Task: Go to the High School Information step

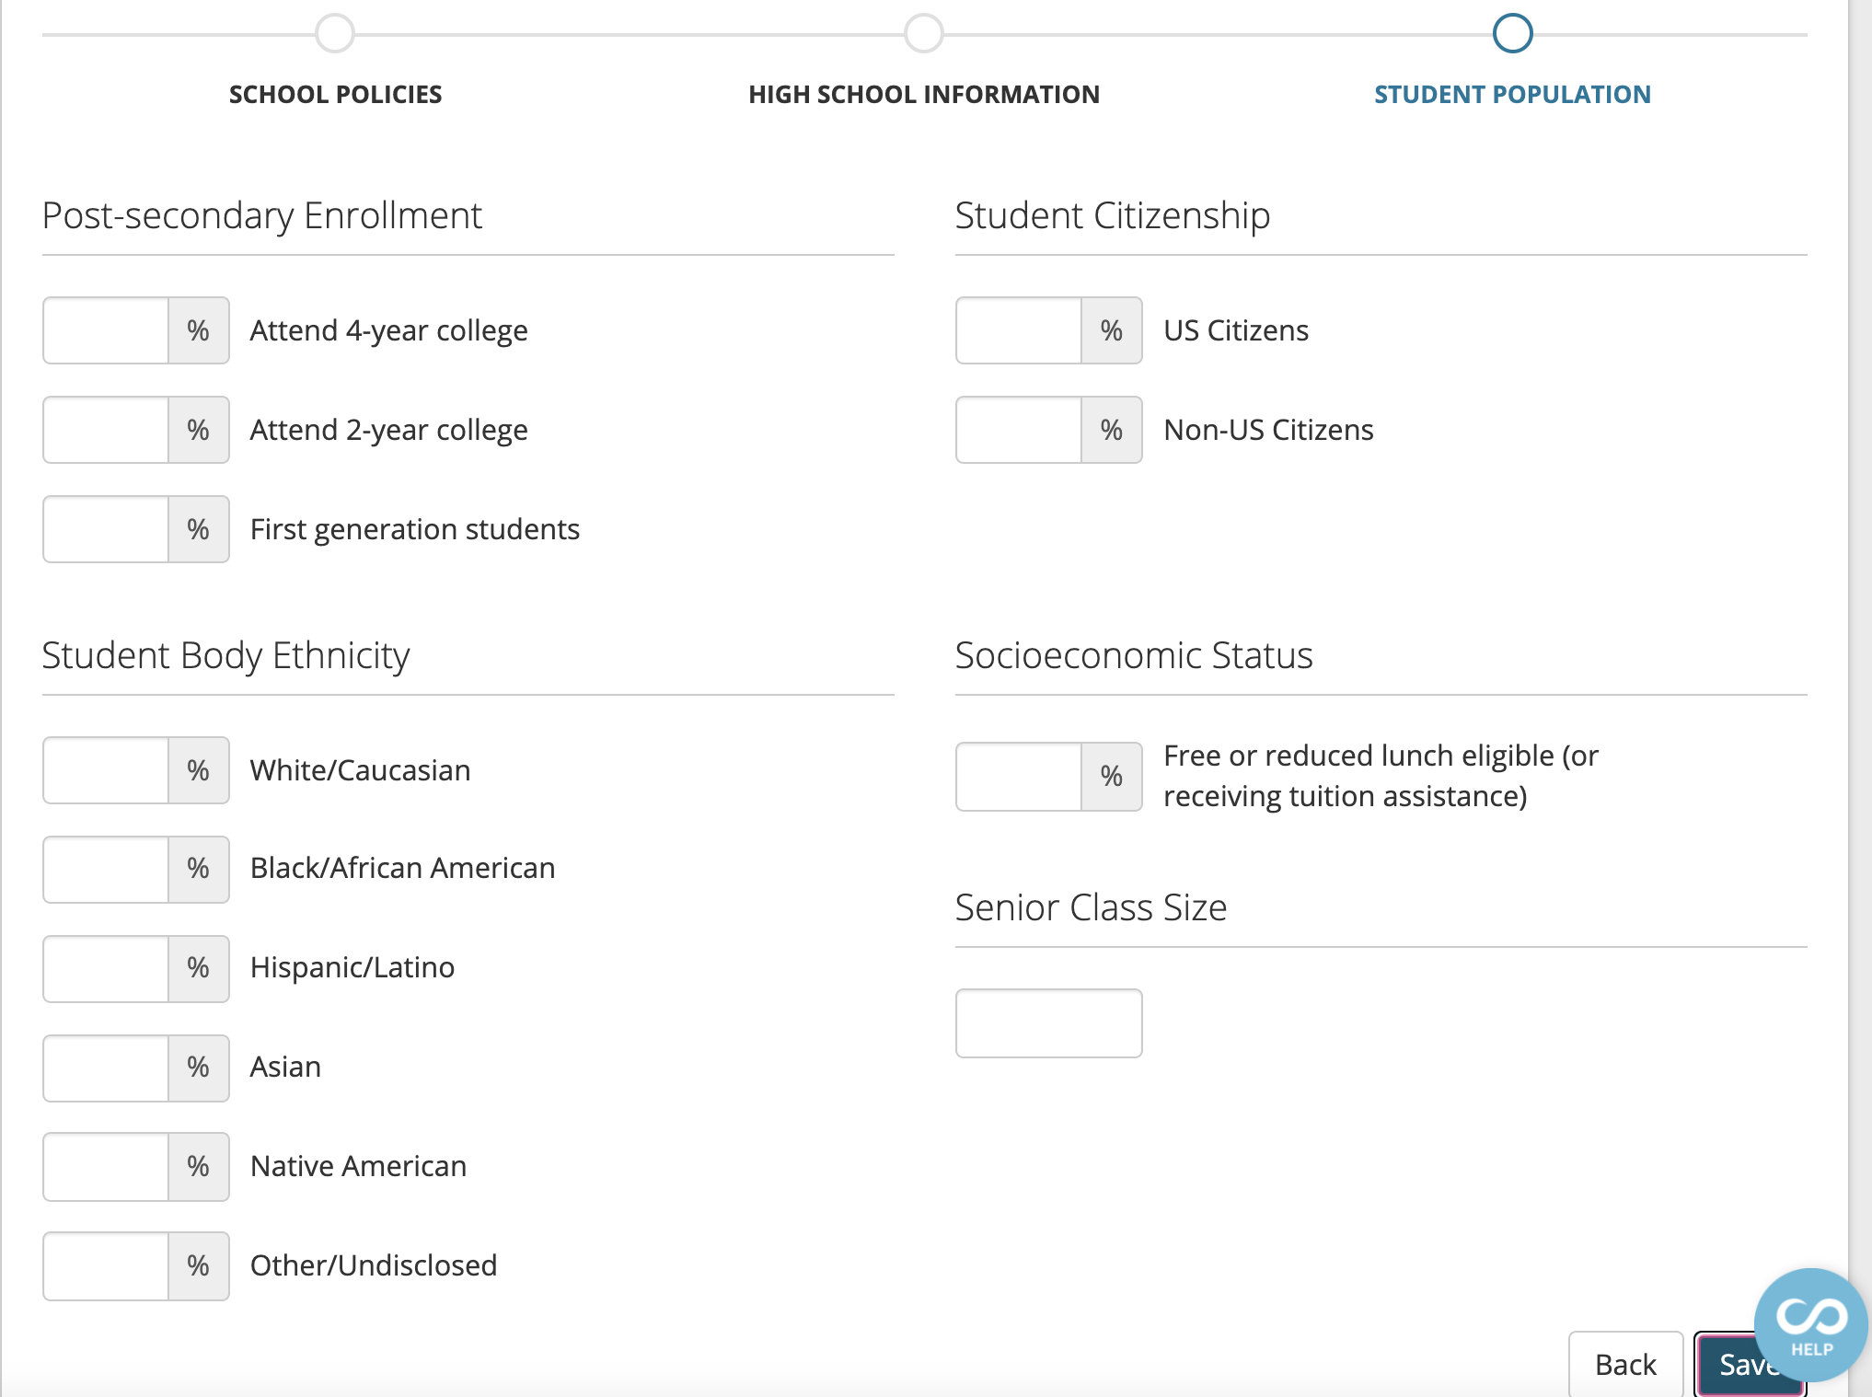Action: point(924,94)
